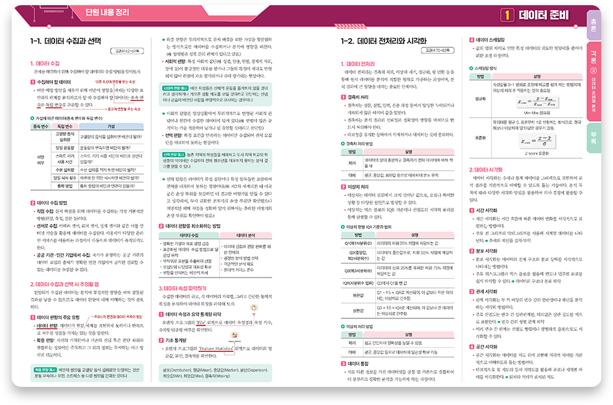This screenshot has height=405, width=613.
Task: Click the '1 데이터 준비' chapter title
Action: (x=535, y=16)
